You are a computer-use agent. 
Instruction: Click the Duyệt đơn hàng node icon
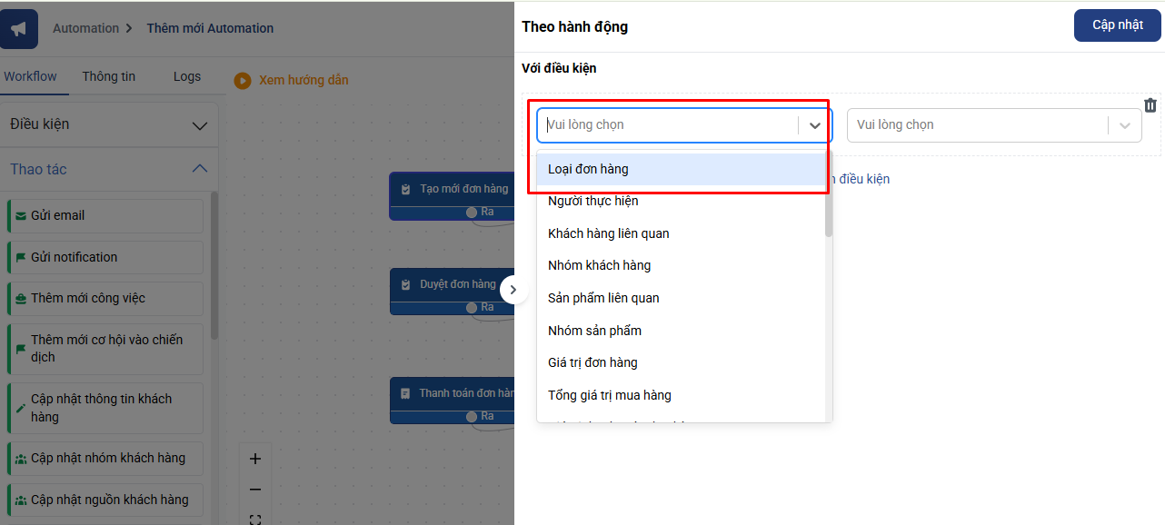(406, 285)
